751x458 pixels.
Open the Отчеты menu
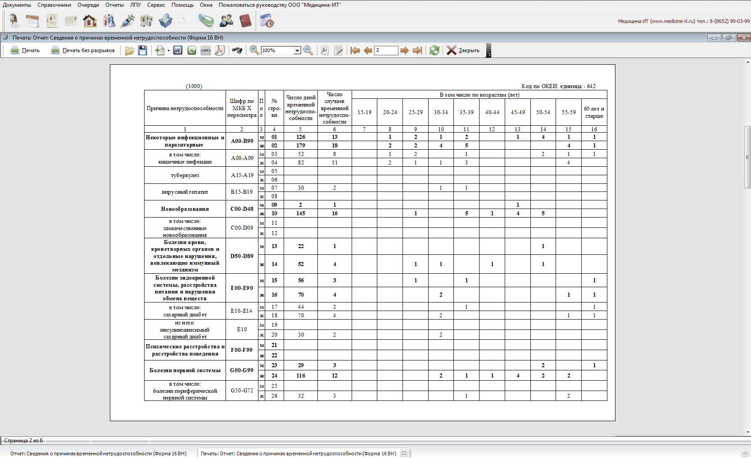pyautogui.click(x=114, y=5)
